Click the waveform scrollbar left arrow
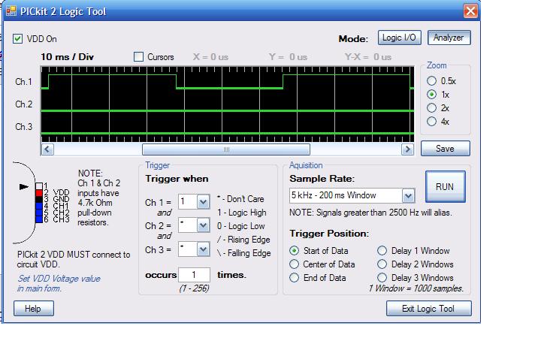Screen dimensions: 541x338 point(47,149)
